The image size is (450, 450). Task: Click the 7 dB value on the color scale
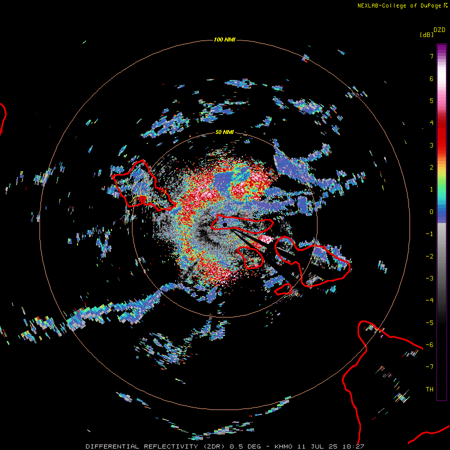click(431, 56)
